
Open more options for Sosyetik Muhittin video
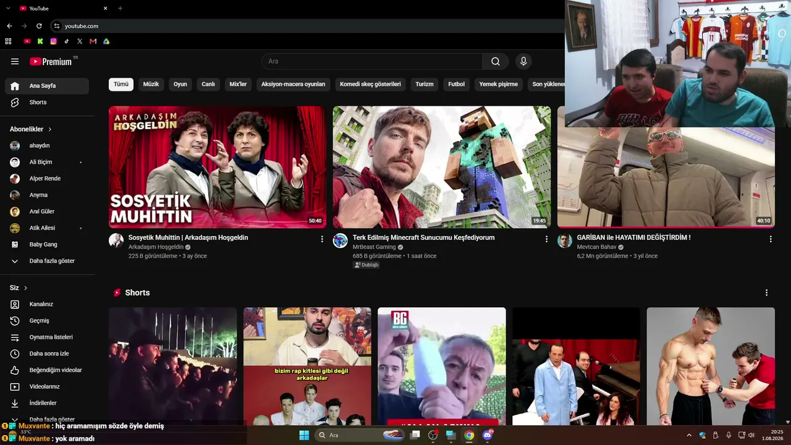(322, 239)
